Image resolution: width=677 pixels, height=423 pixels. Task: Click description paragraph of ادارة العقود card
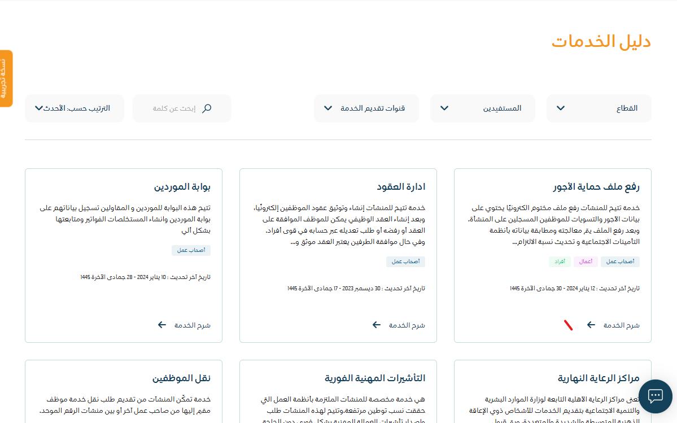[339, 225]
